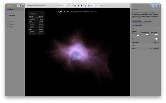Image resolution: width=166 pixels, height=103 pixels.
Task: Enable the 2D switch
Action: [x=157, y=39]
